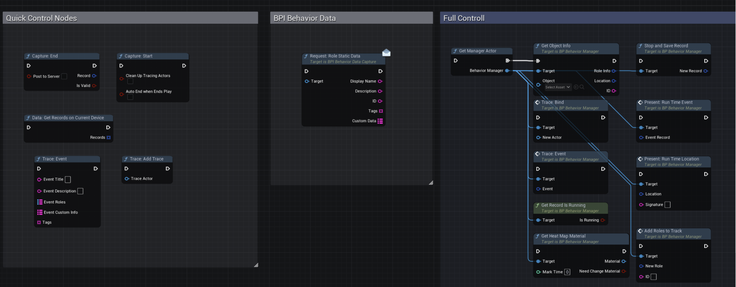The width and height of the screenshot is (736, 287).
Task: Enable the Post to Server checkbox
Action: coord(64,76)
